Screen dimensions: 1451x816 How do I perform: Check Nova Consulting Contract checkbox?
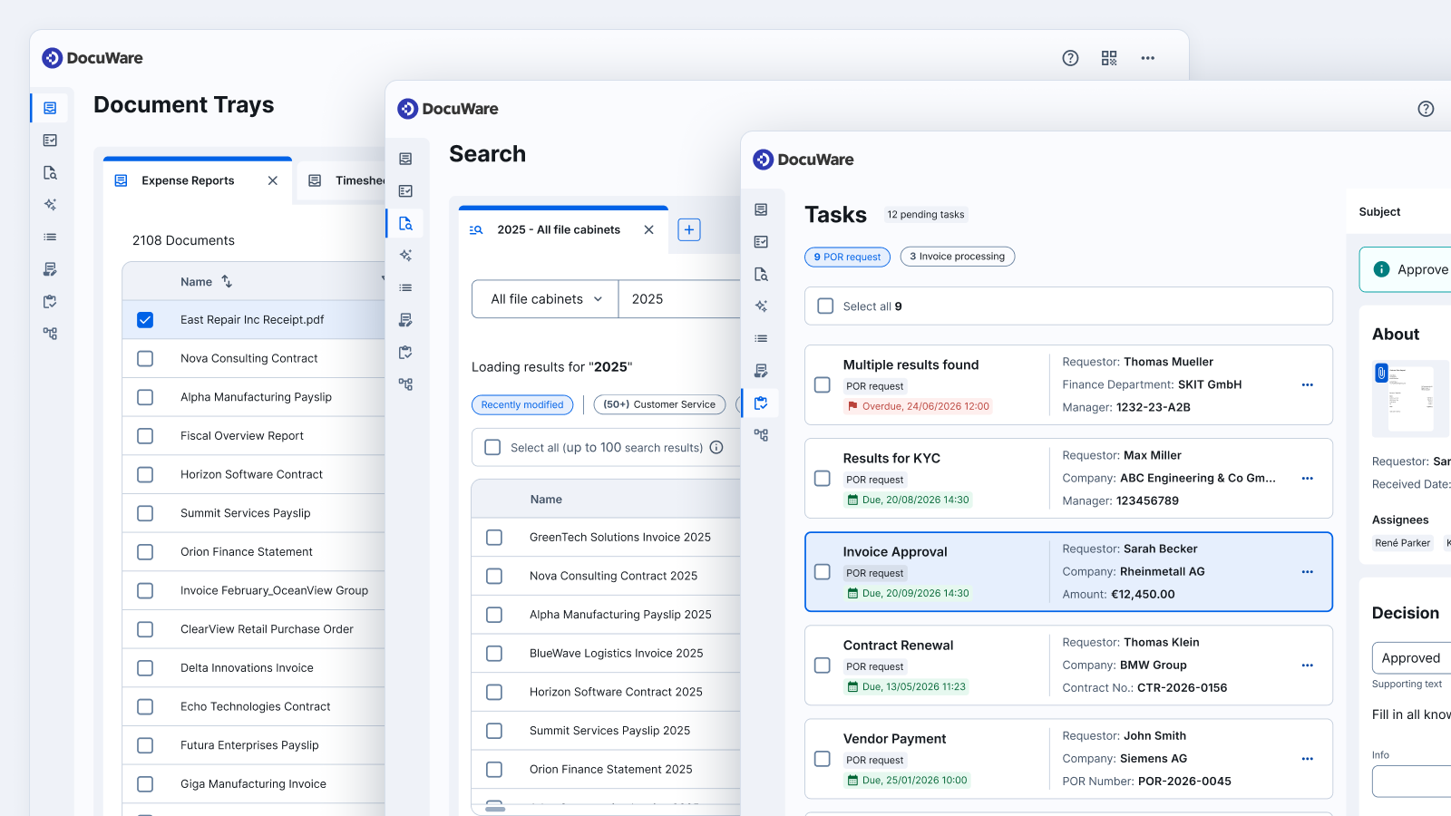[x=145, y=359]
